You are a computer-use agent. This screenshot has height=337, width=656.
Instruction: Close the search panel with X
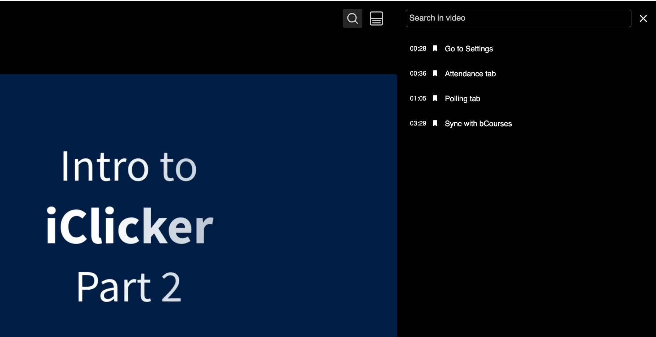(x=643, y=18)
